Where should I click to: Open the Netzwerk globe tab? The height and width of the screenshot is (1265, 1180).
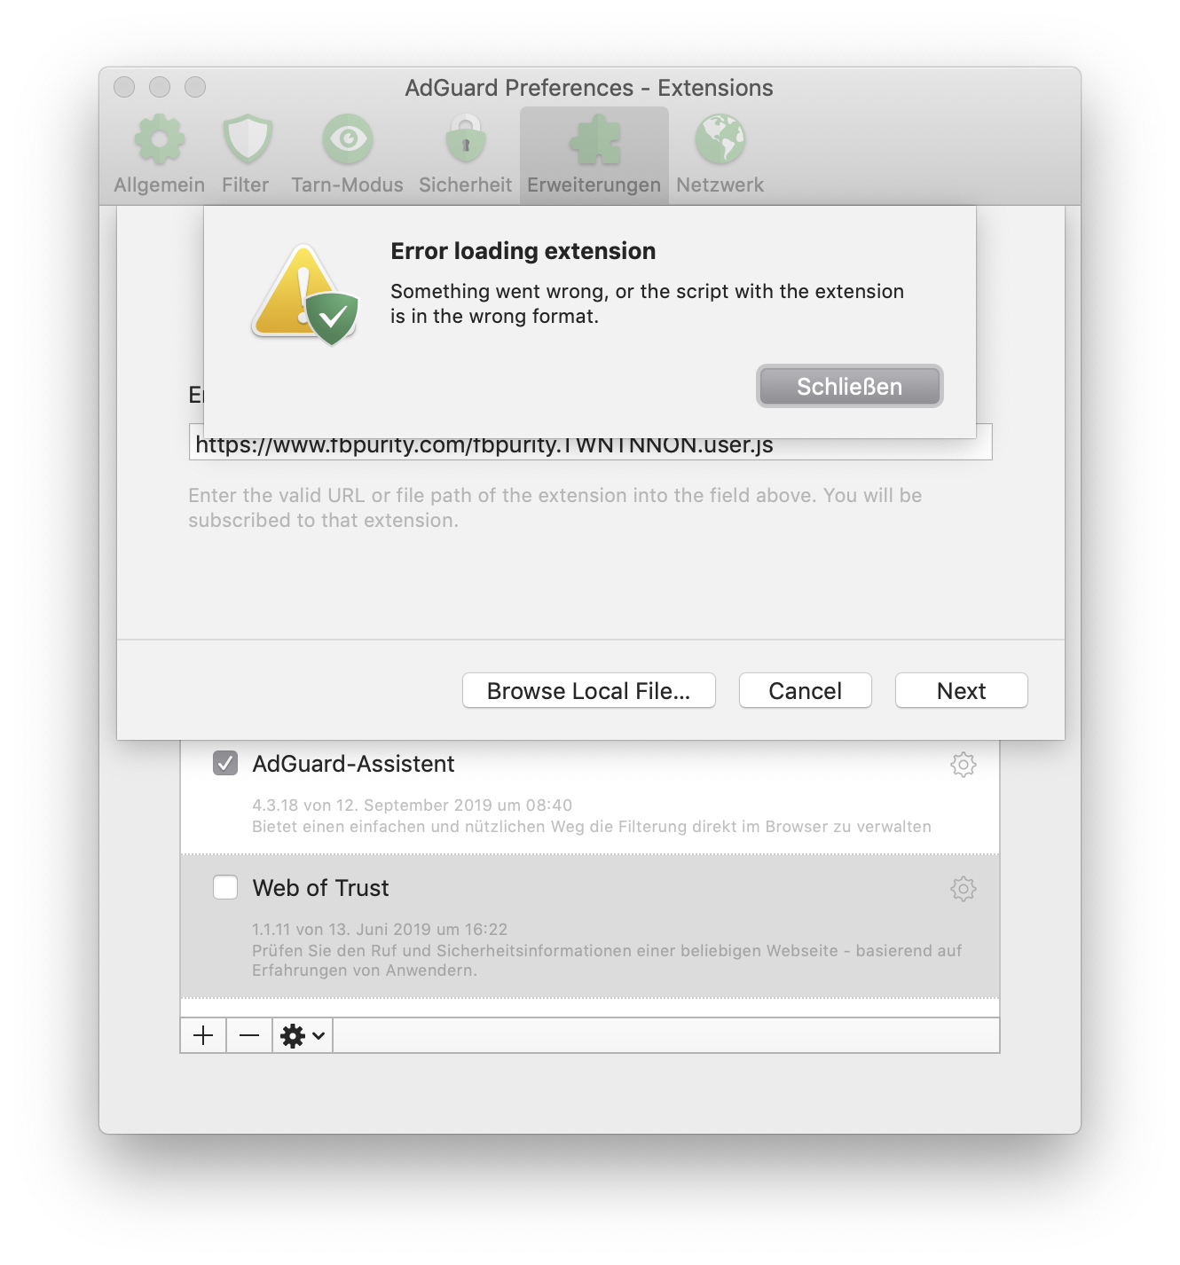click(x=720, y=154)
